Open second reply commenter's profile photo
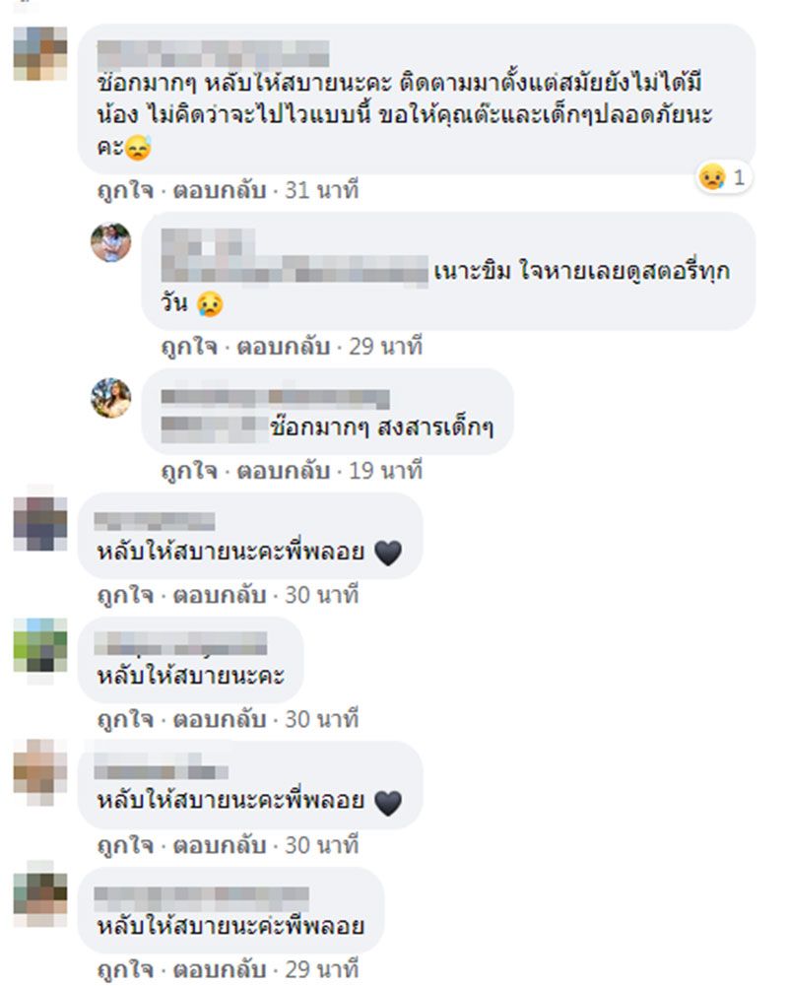 [x=110, y=398]
